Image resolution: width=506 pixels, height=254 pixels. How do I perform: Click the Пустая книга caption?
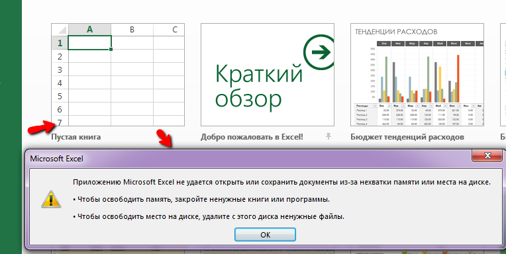(x=76, y=137)
